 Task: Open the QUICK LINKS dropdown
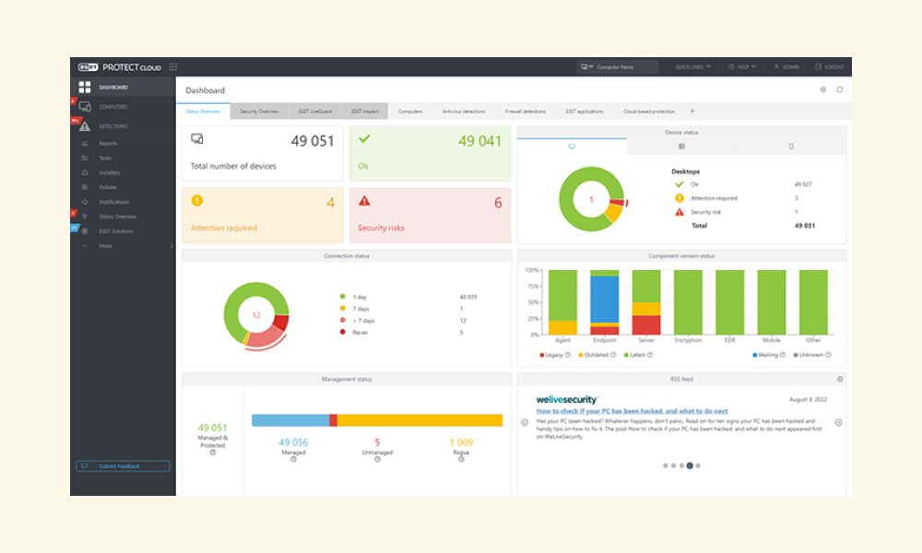point(692,67)
